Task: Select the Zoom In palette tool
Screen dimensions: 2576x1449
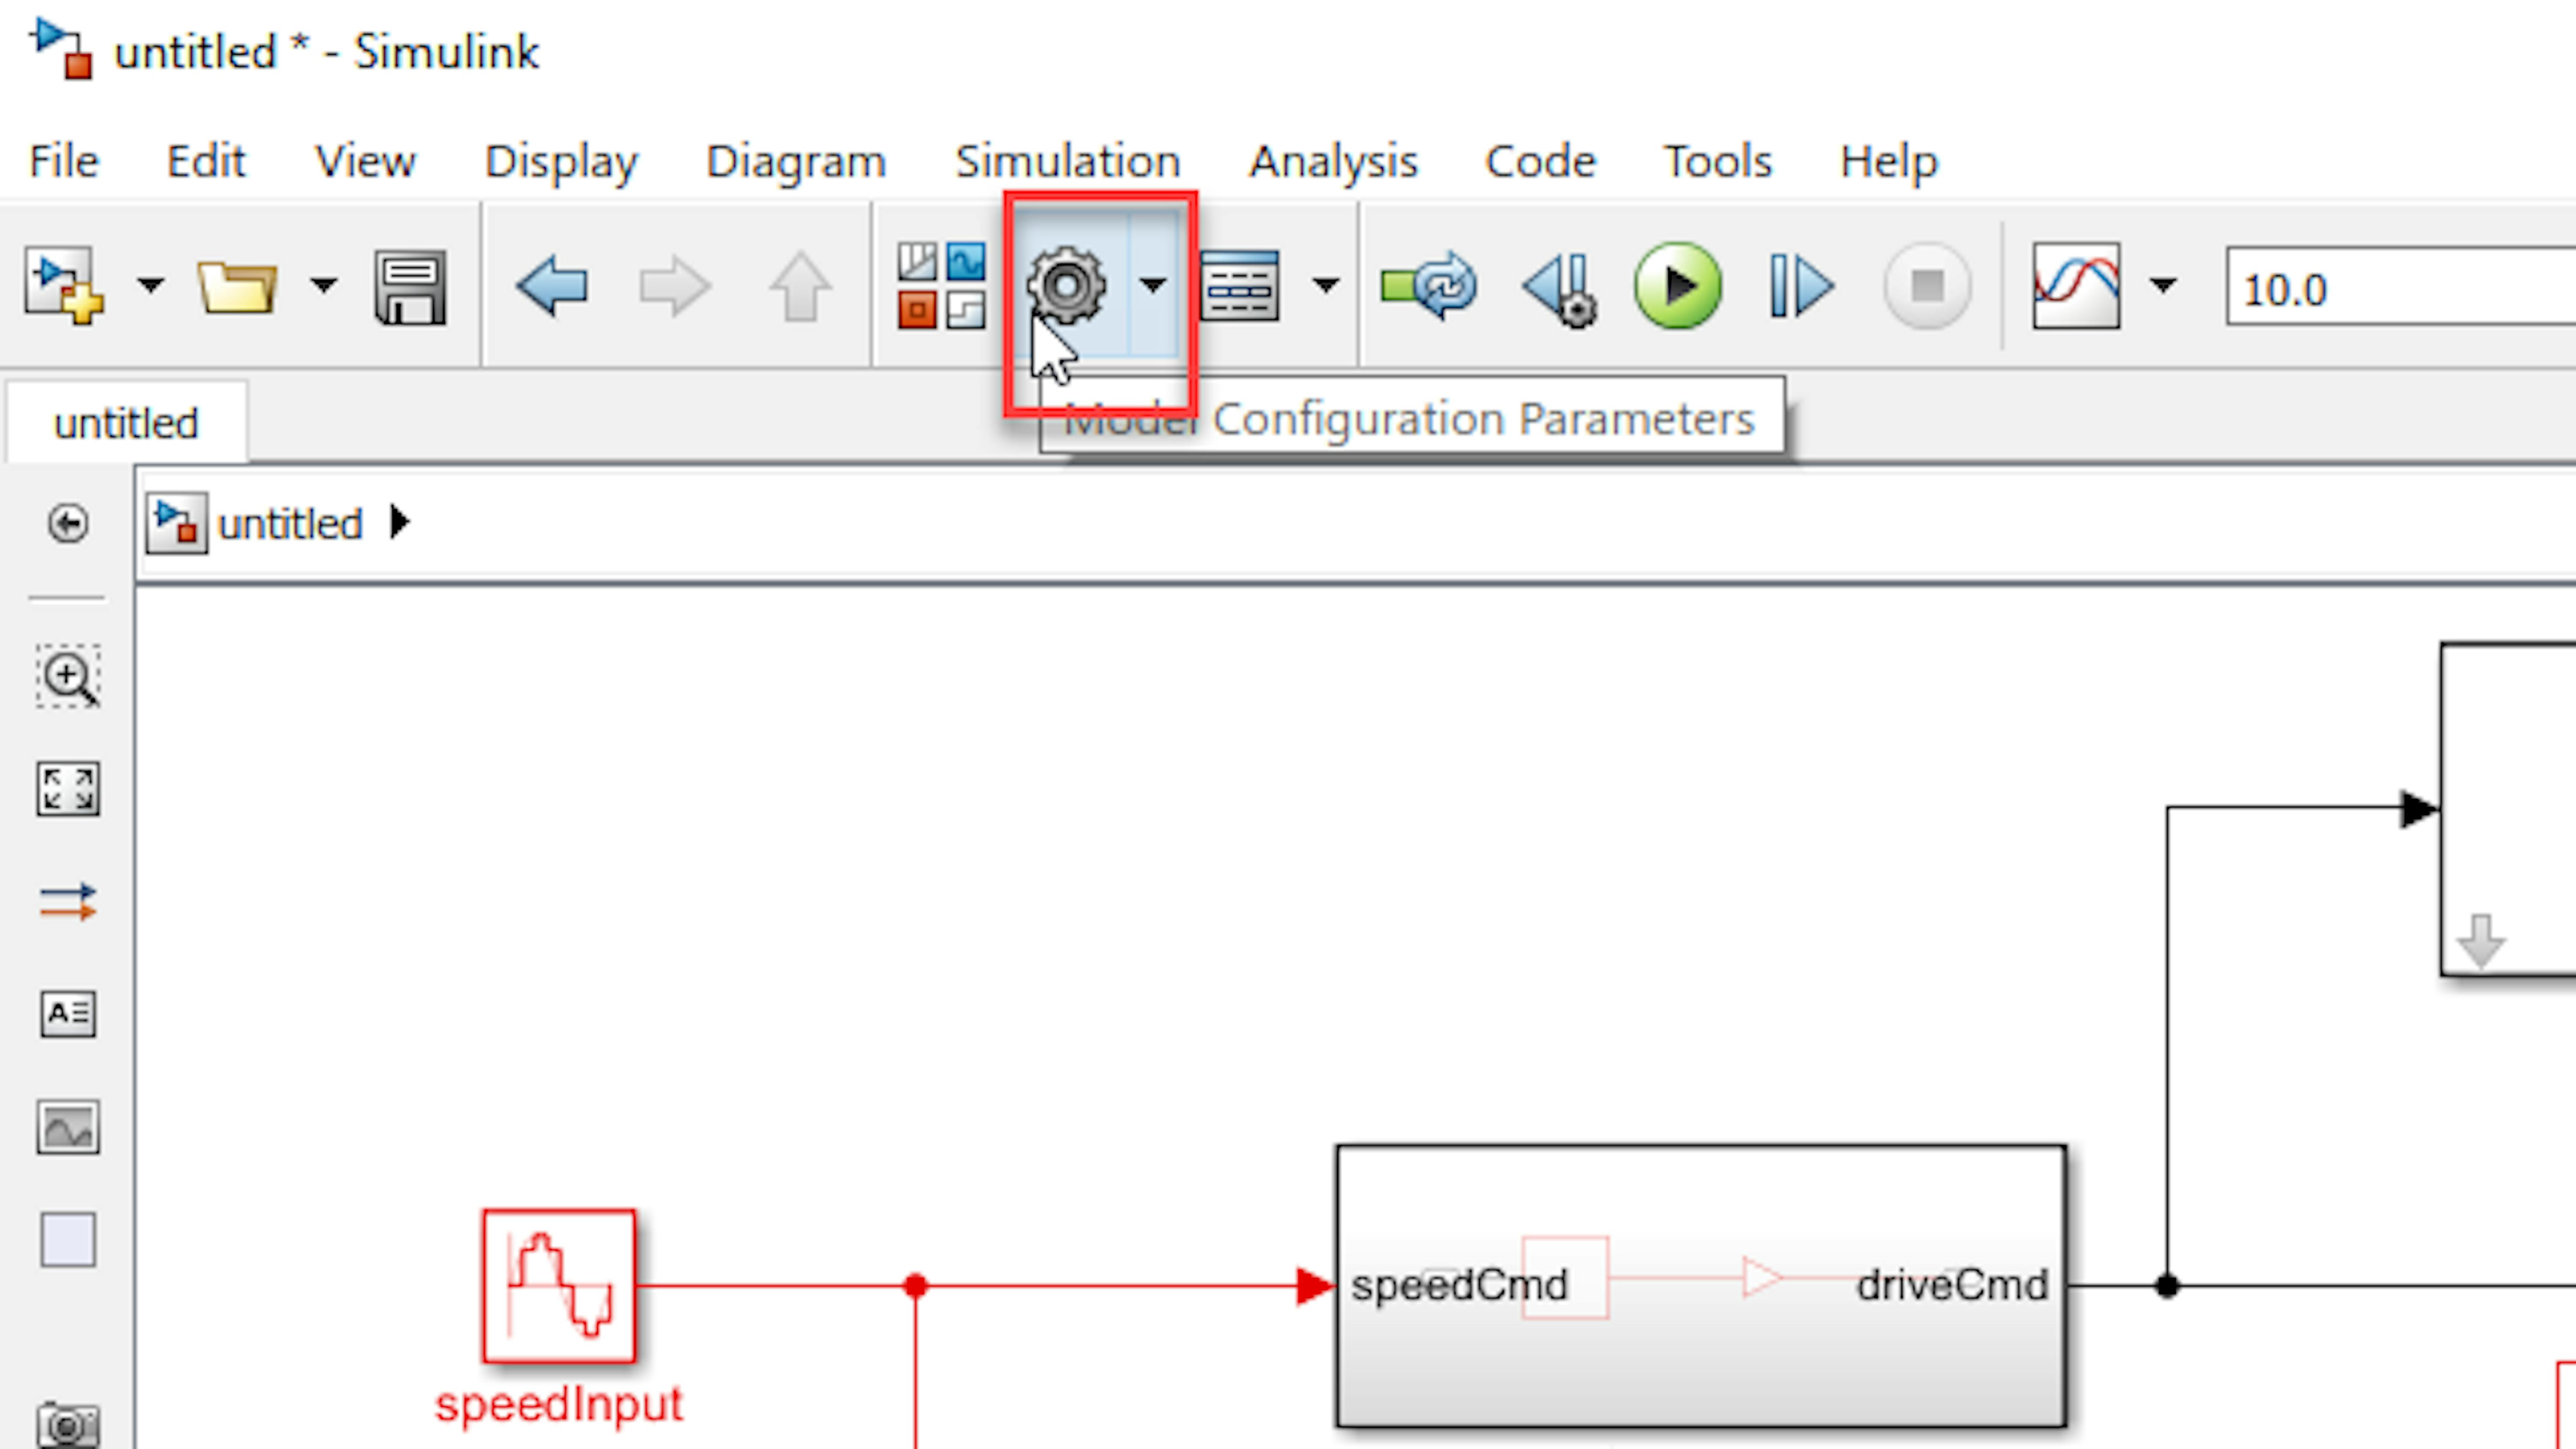Action: point(68,677)
